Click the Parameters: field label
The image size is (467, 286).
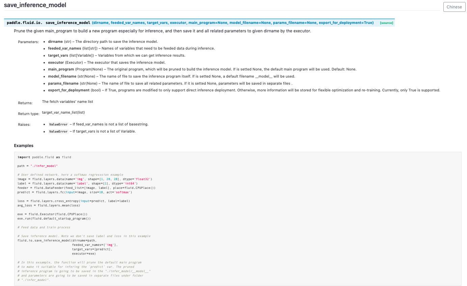click(28, 42)
